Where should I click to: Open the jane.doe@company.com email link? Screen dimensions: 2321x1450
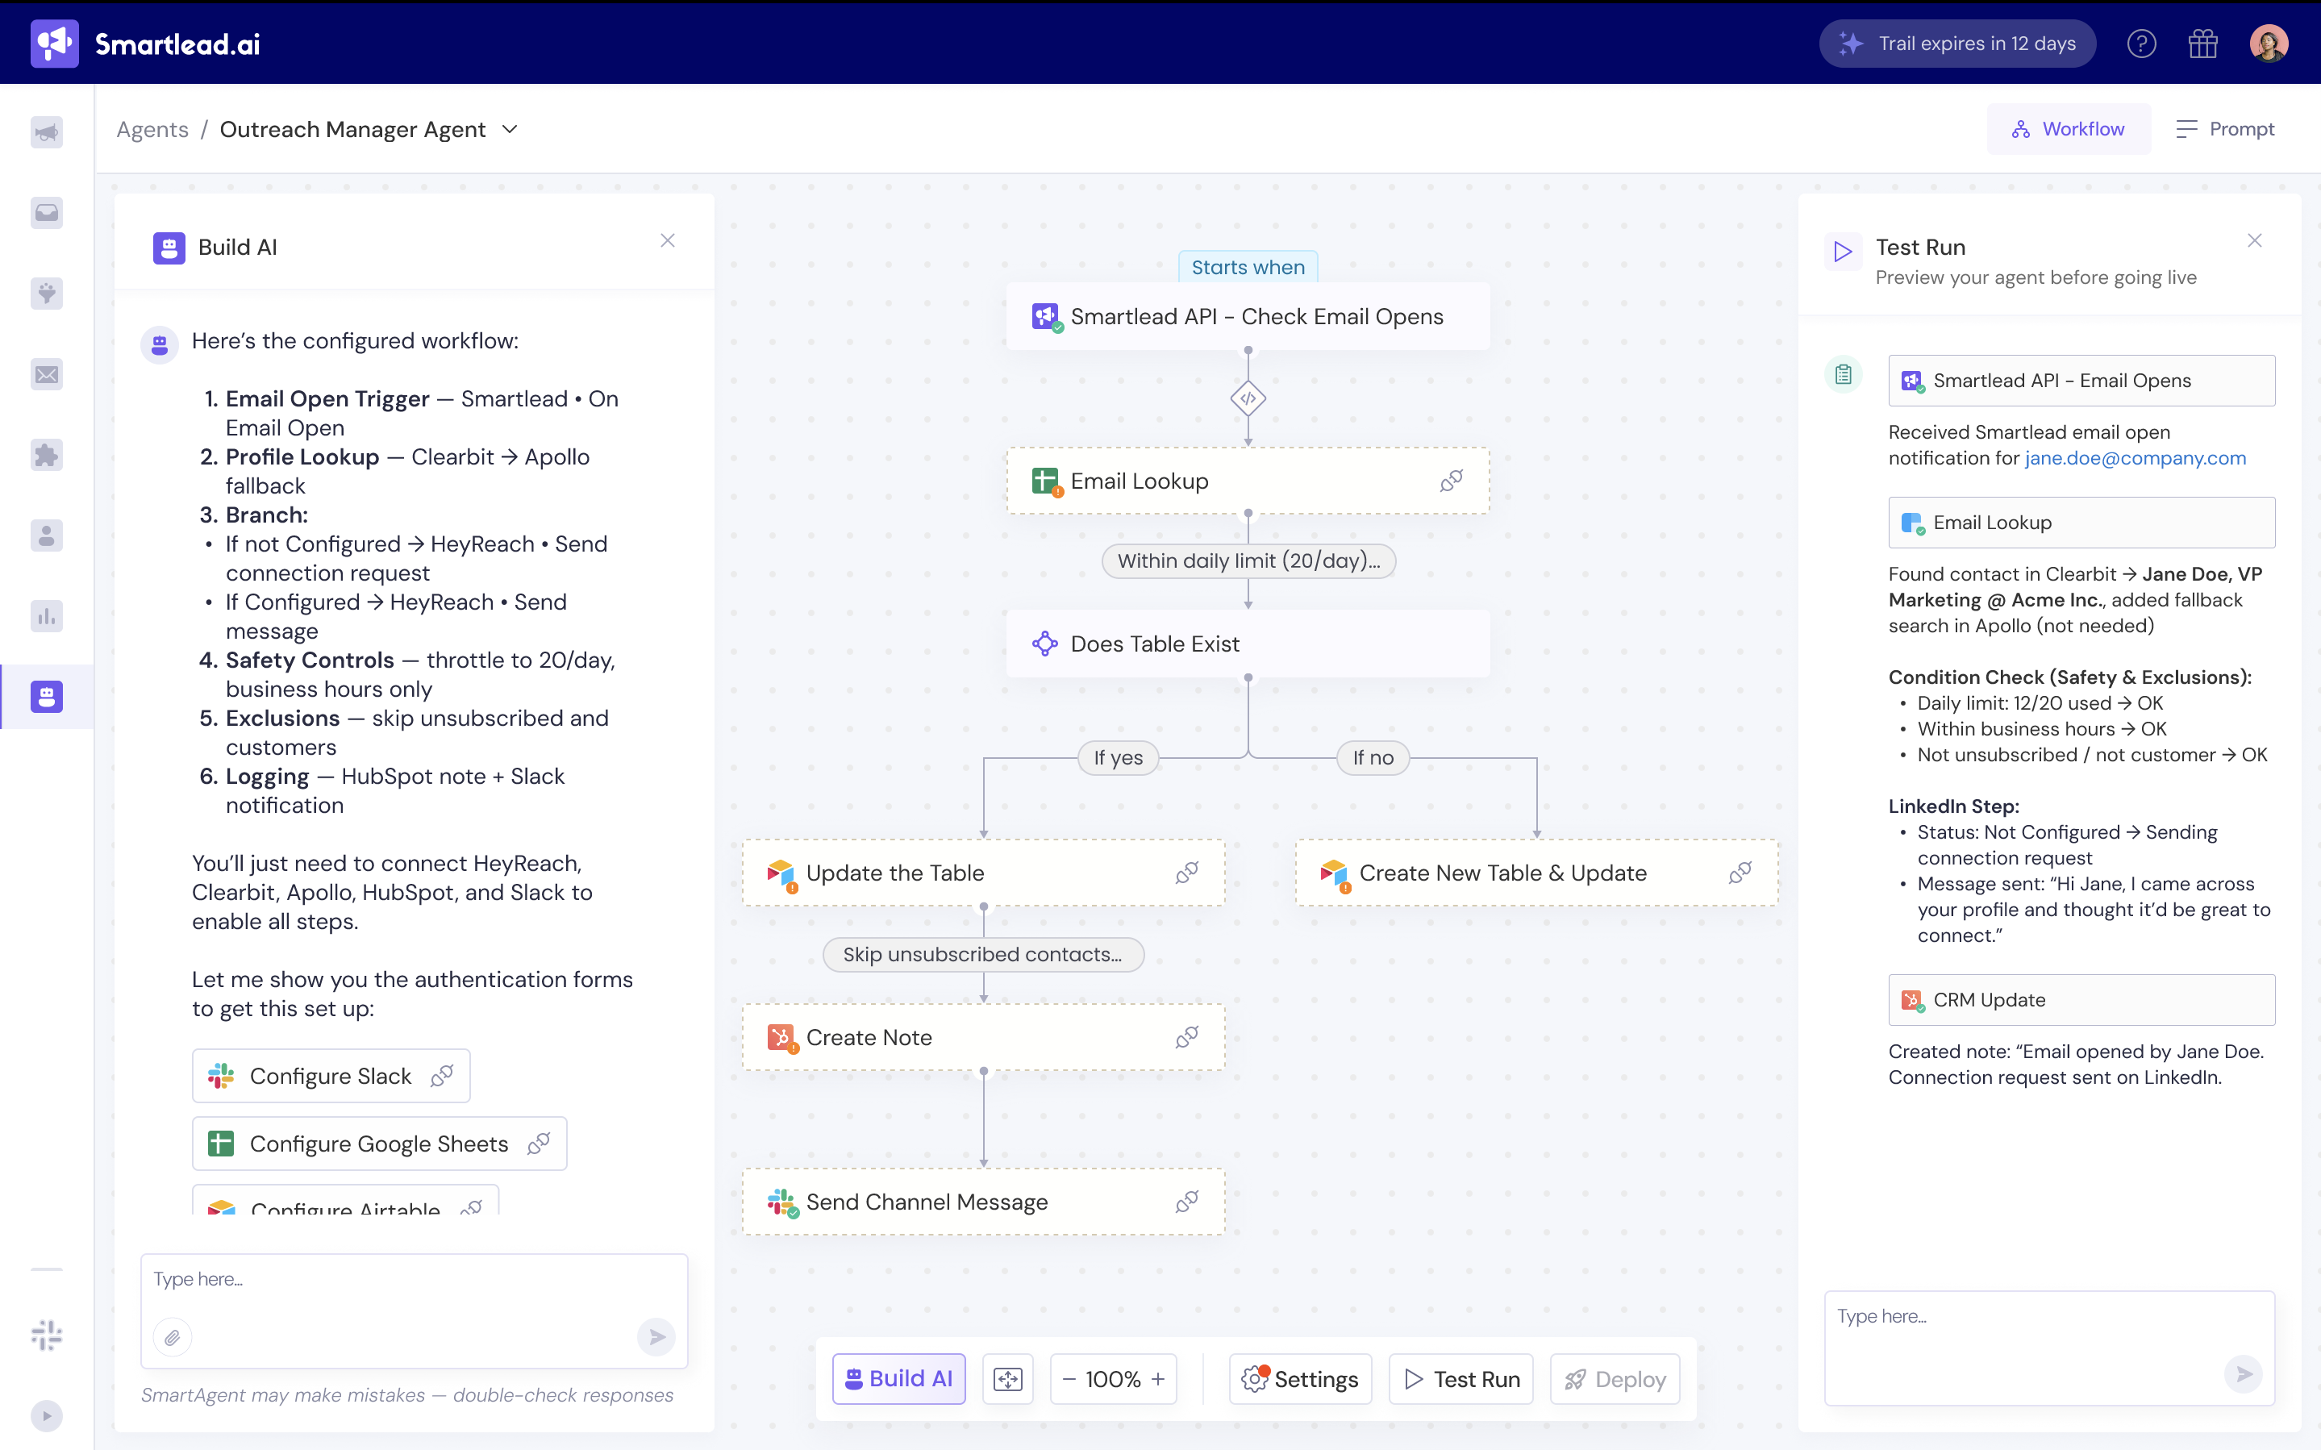pos(2135,458)
